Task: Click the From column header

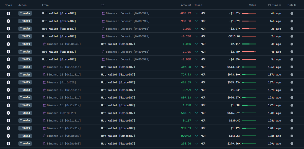Action: [45, 5]
